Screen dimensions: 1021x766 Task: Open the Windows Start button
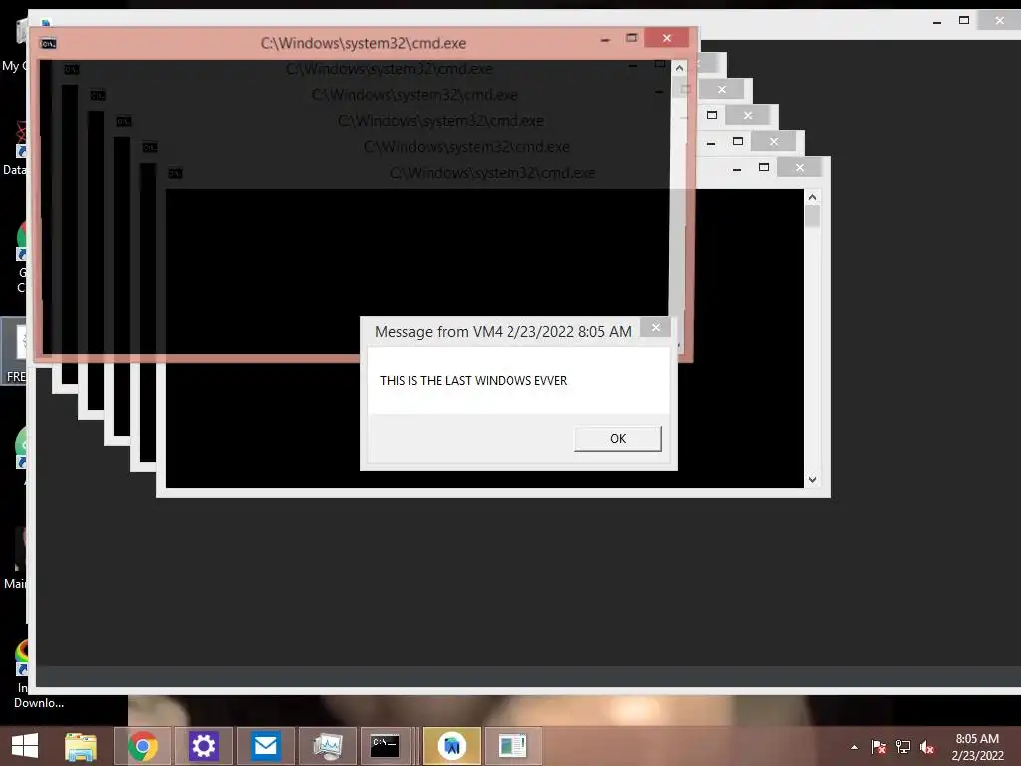[25, 745]
